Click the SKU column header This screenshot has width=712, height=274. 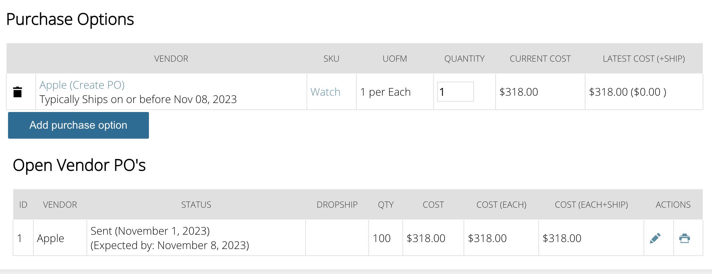pos(331,59)
